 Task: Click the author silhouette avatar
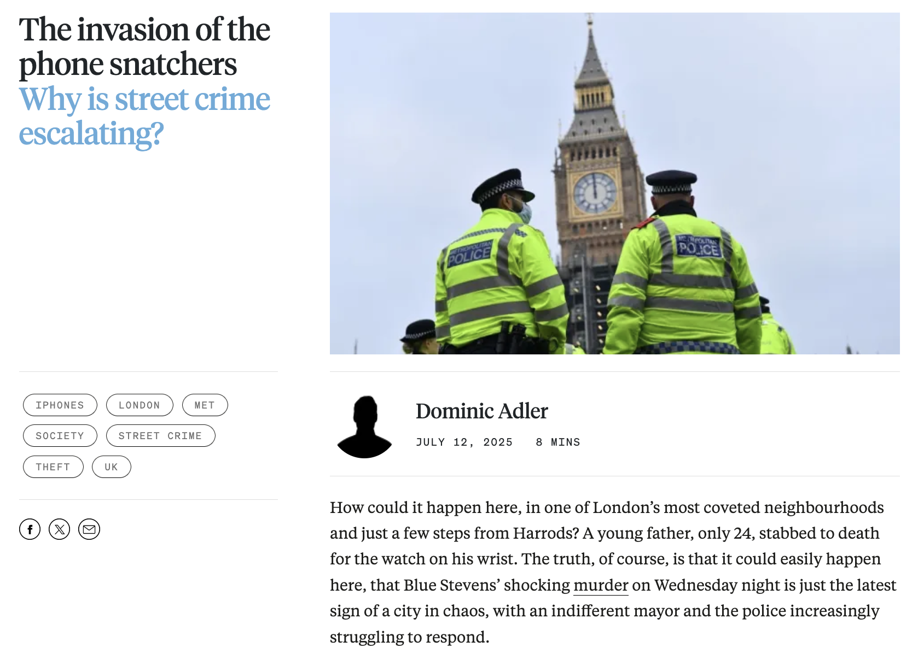[364, 427]
